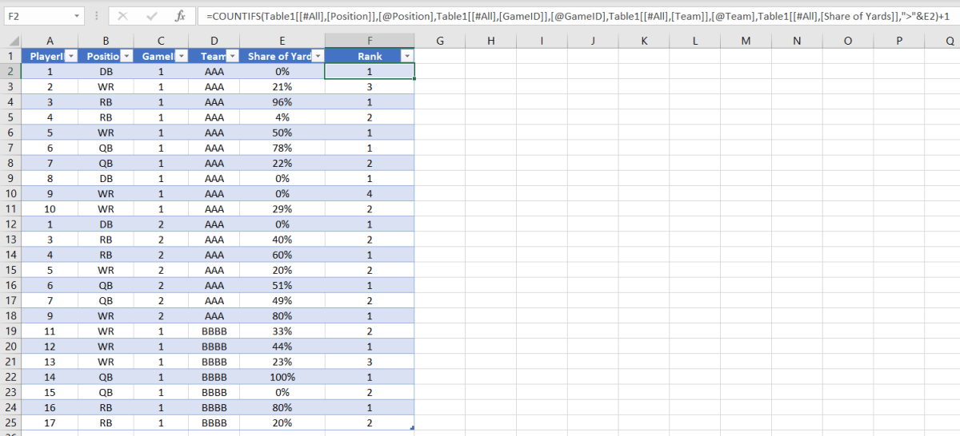Click the BBBB team cell in row 19
The width and height of the screenshot is (960, 436).
click(214, 331)
